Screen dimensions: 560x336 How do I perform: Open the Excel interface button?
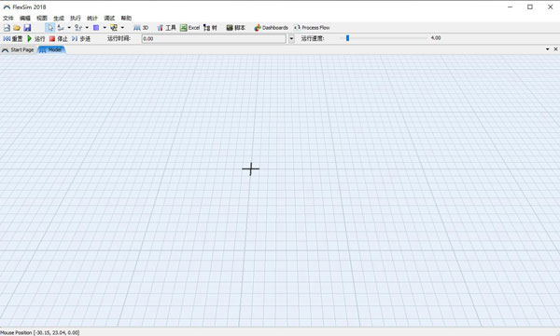pyautogui.click(x=189, y=27)
